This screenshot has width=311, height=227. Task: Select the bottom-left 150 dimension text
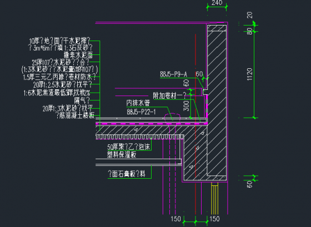tap(176, 219)
